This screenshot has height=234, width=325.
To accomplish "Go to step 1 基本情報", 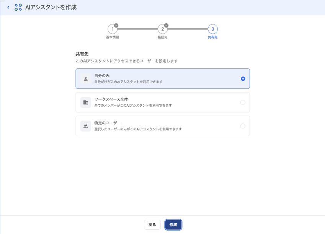I will click(x=113, y=29).
